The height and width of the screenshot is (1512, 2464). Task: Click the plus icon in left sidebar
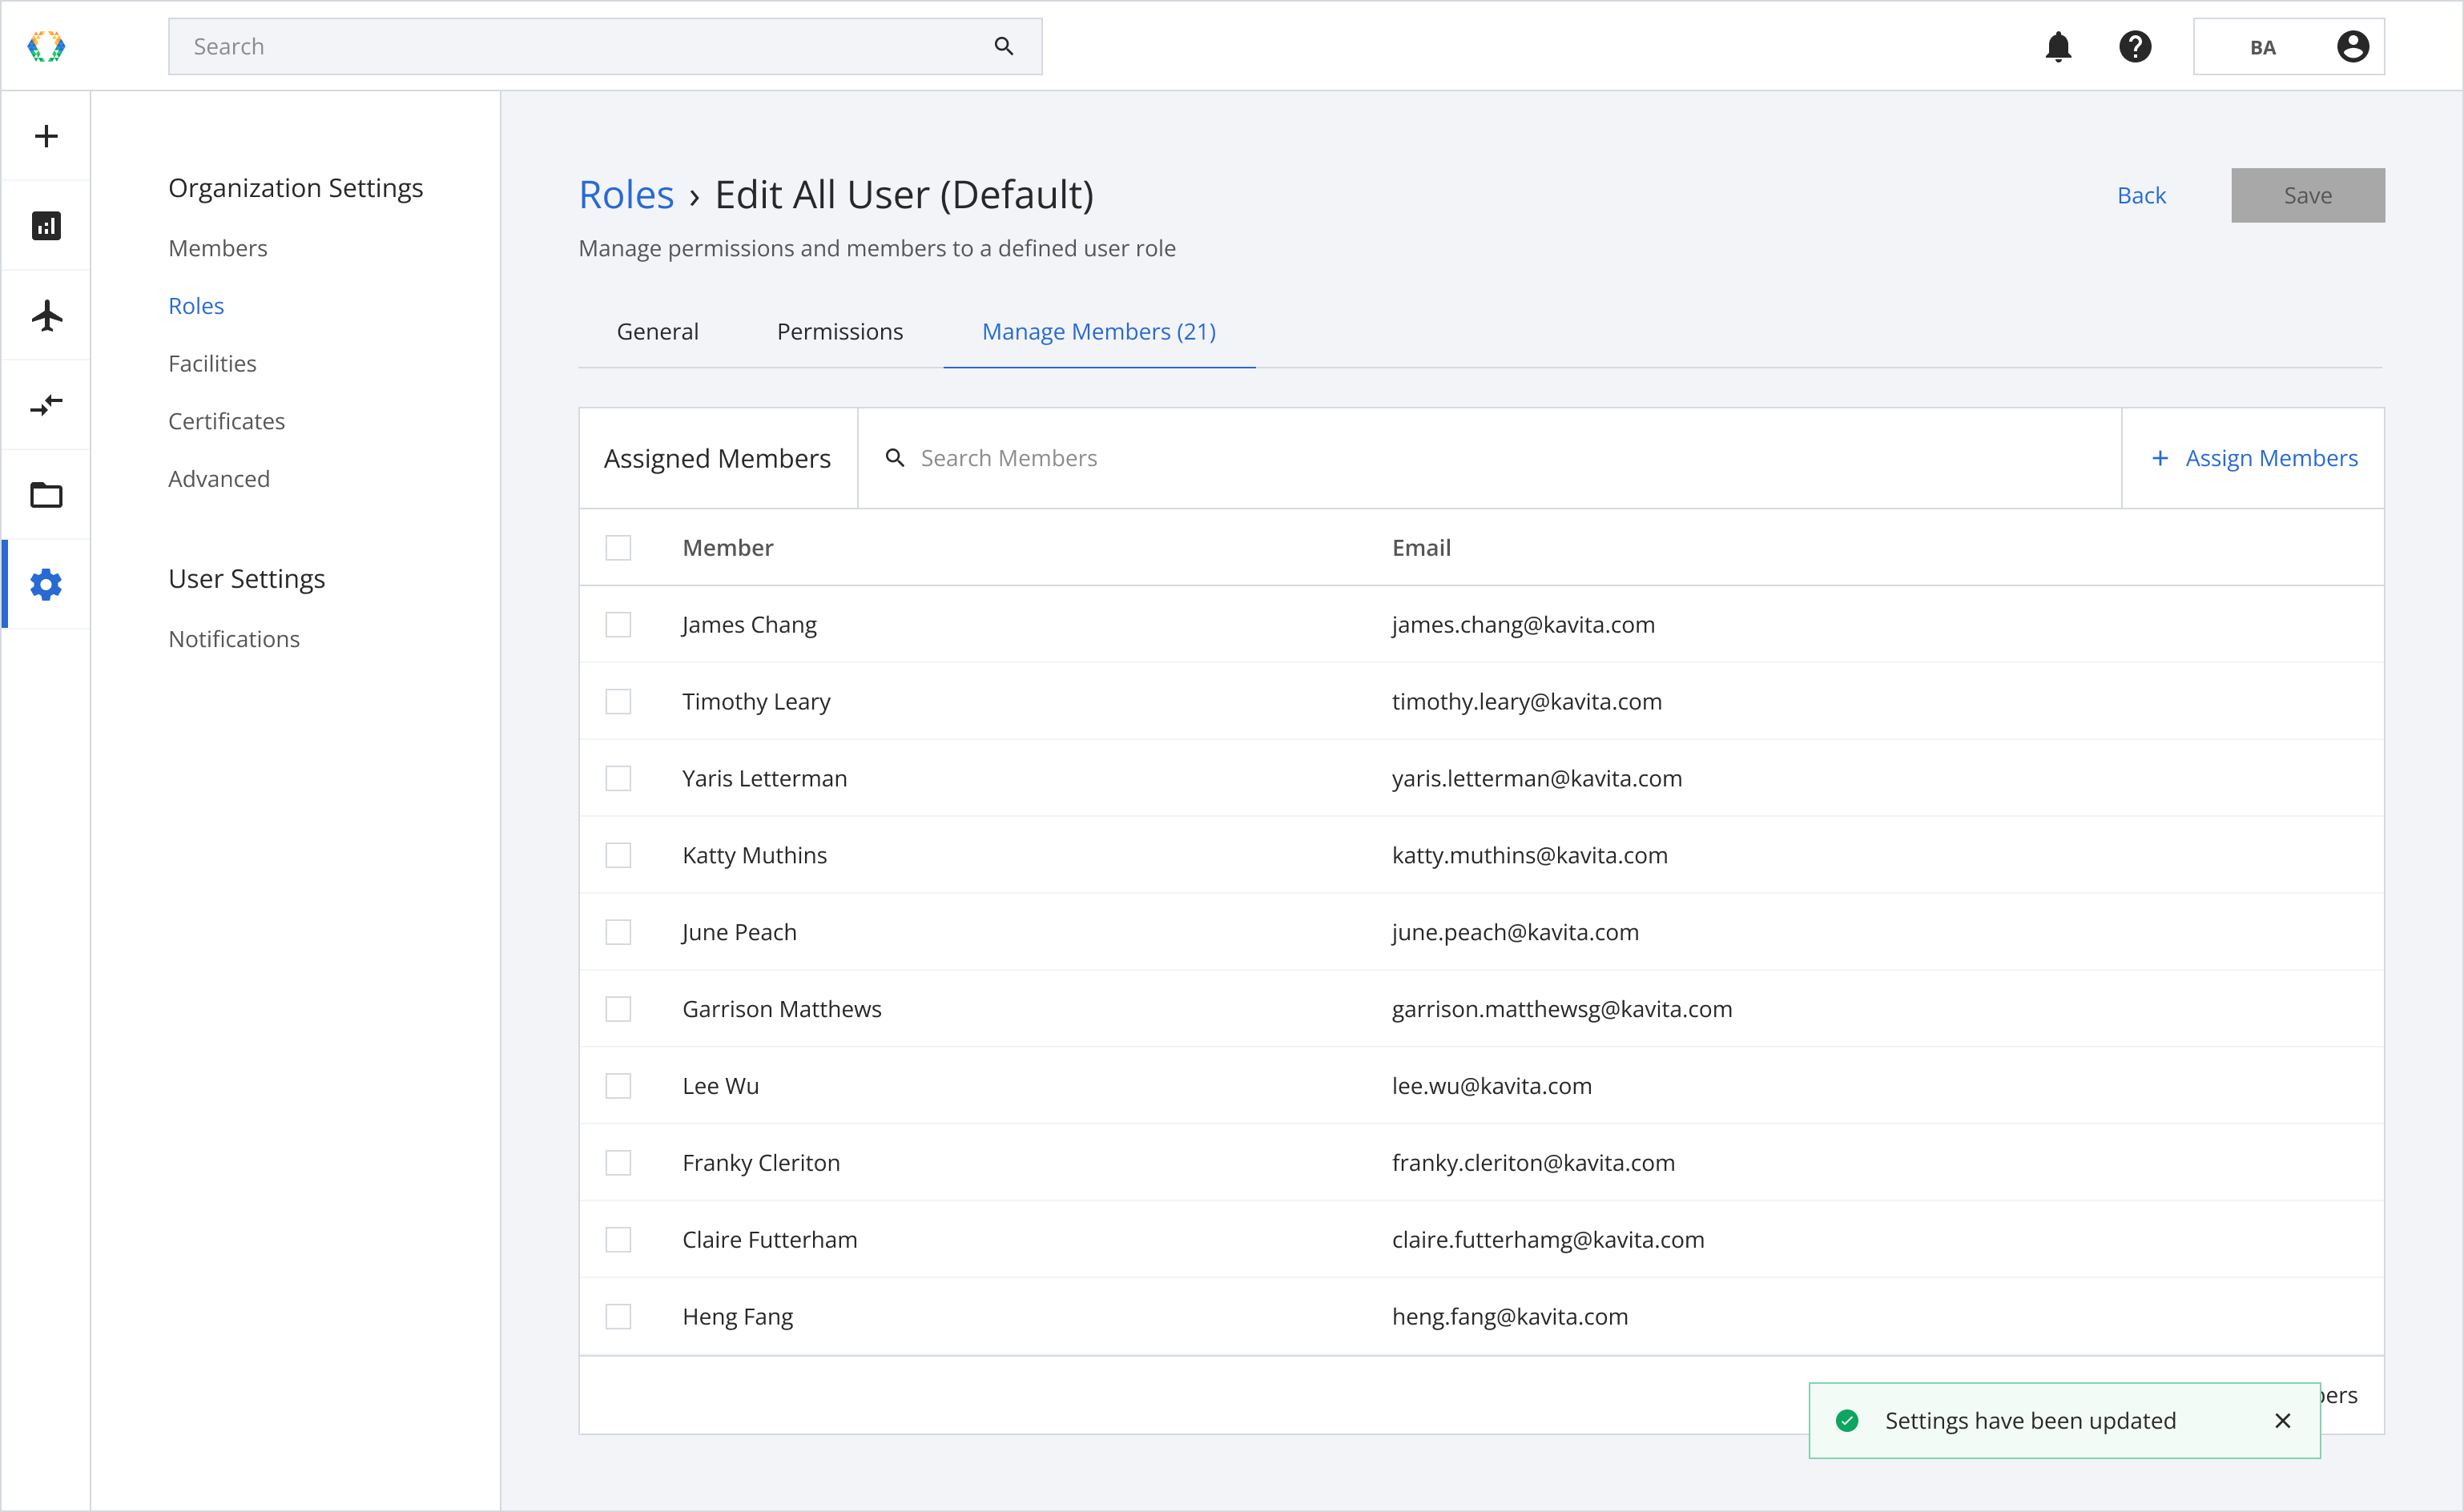(x=46, y=136)
